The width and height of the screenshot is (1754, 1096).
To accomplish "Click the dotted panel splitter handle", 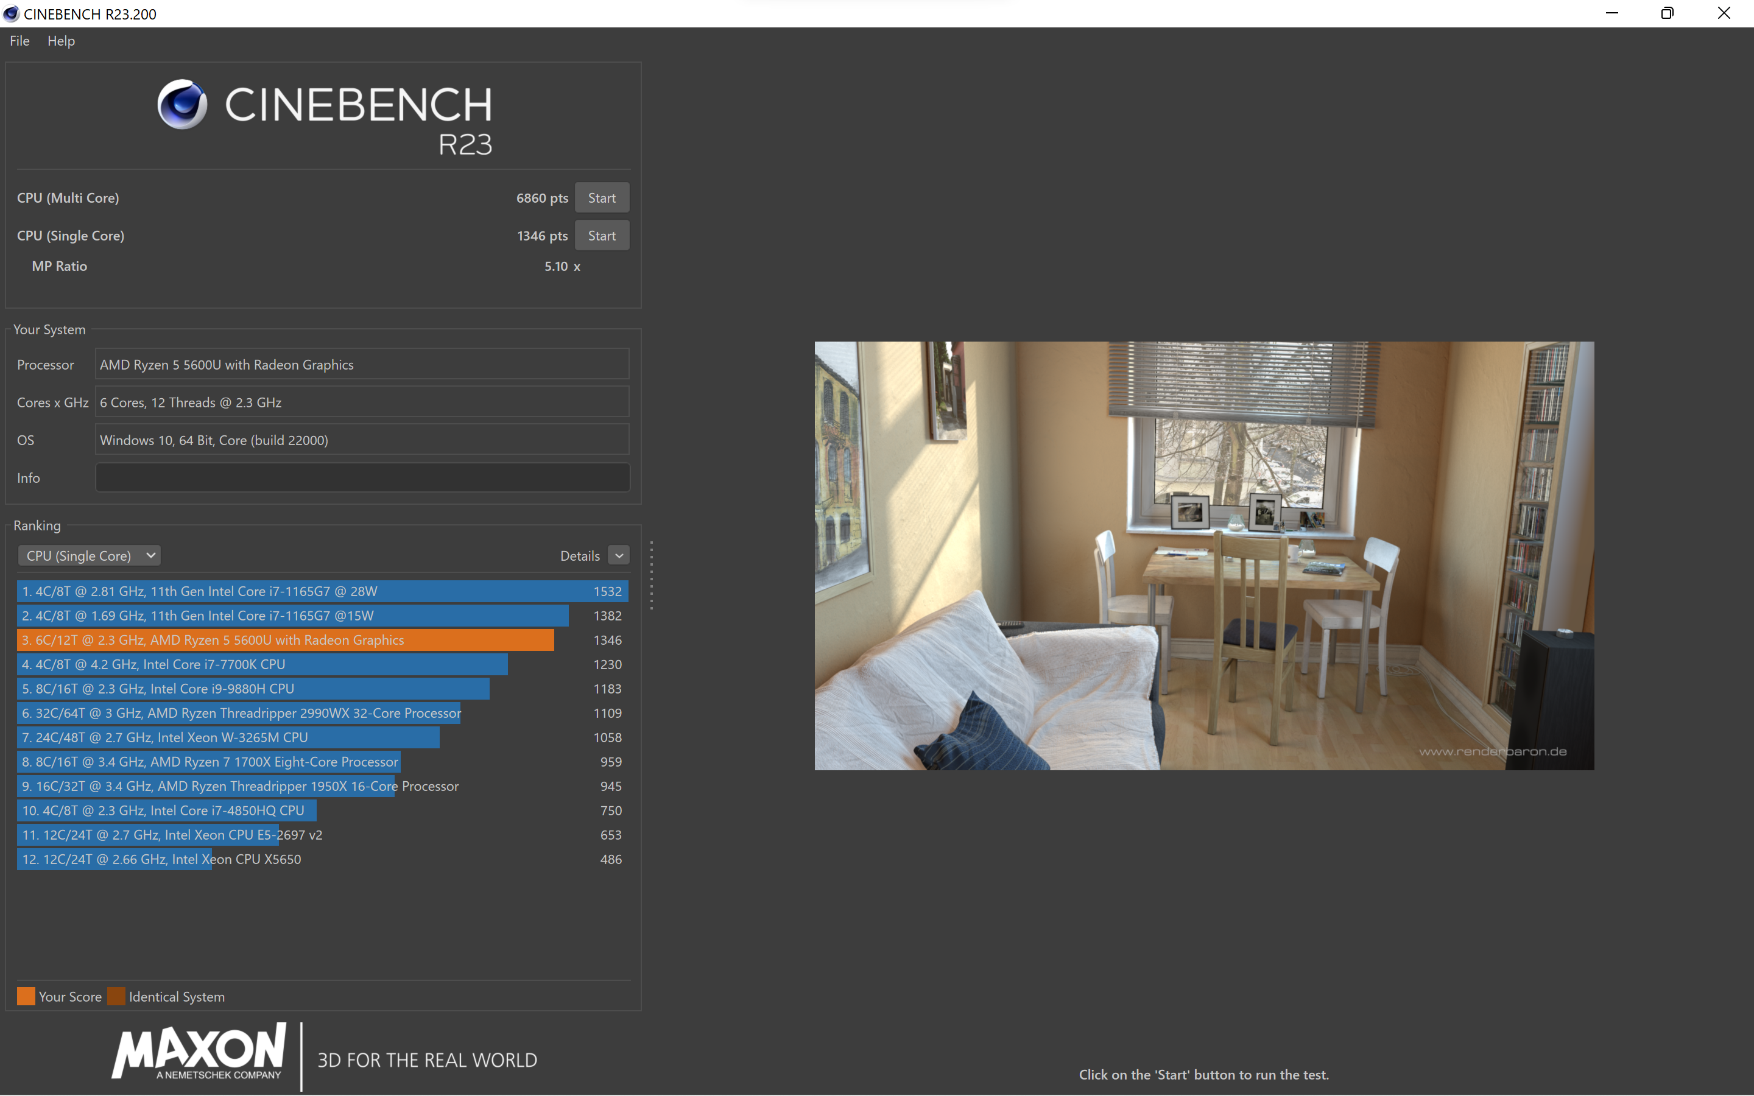I will coord(652,575).
